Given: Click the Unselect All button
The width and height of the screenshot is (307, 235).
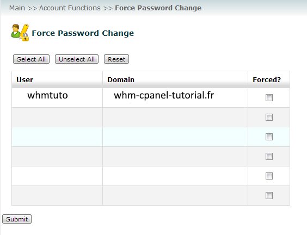Looking at the screenshot, I should 77,59.
